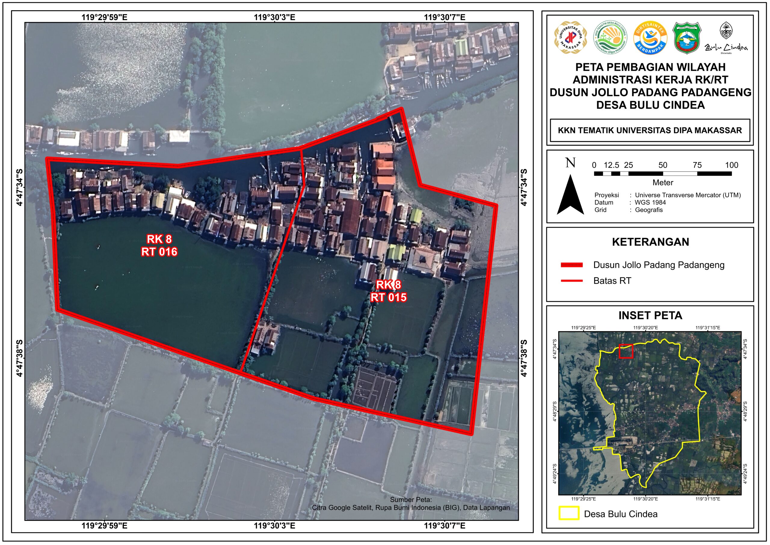Click the map title text block
770x545 pixels.
tap(650, 86)
